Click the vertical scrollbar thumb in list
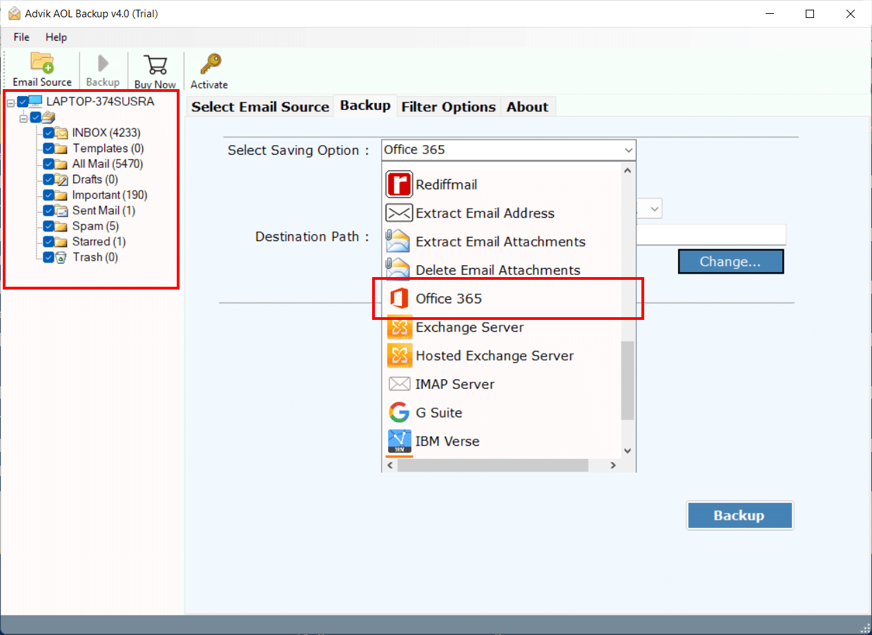This screenshot has height=635, width=872. pos(628,381)
